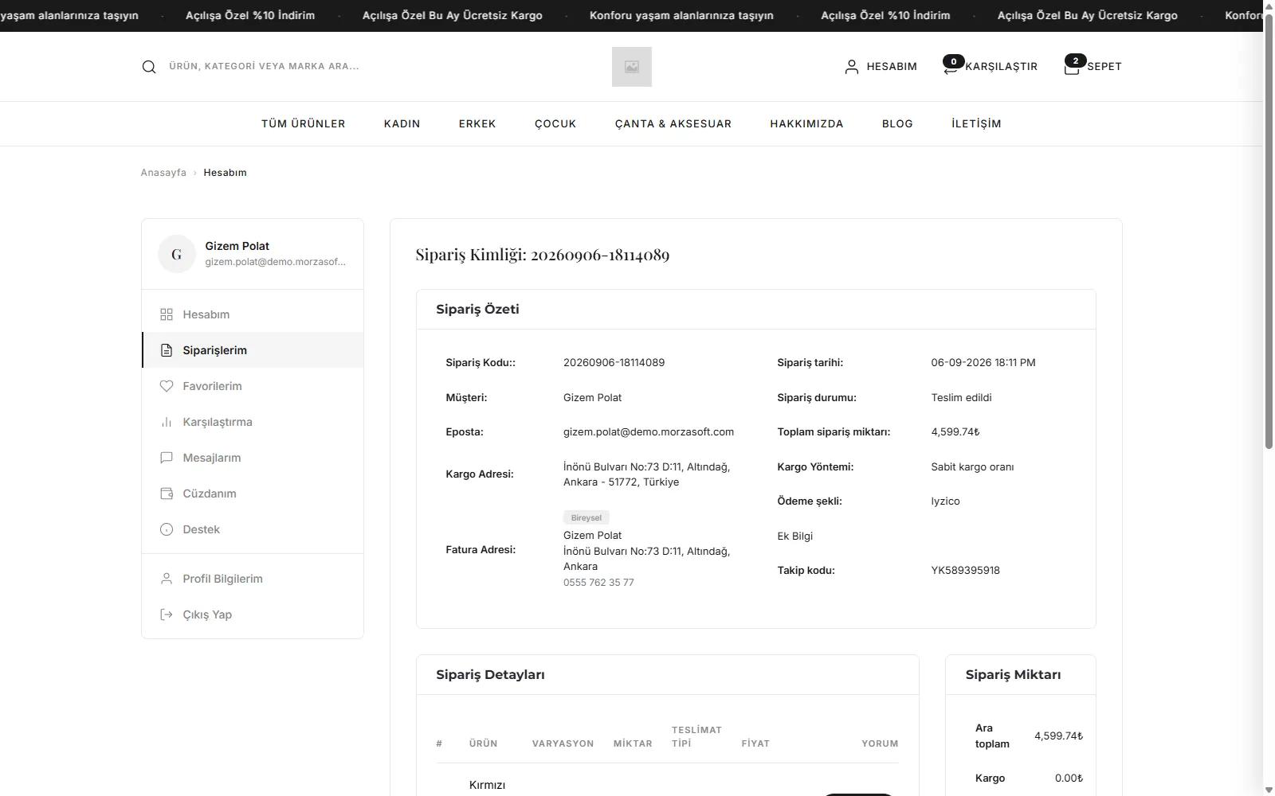Select Hesabım in the account sidebar
Image resolution: width=1275 pixels, height=796 pixels.
[x=253, y=314]
